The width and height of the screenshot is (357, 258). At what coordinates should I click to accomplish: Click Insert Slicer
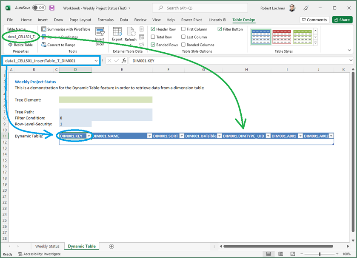pos(100,37)
